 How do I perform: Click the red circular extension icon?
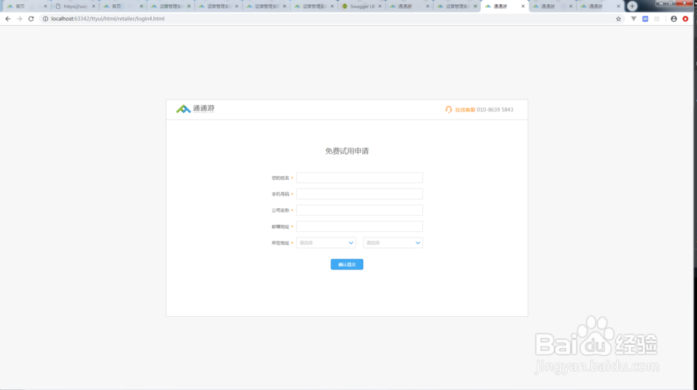(x=685, y=19)
